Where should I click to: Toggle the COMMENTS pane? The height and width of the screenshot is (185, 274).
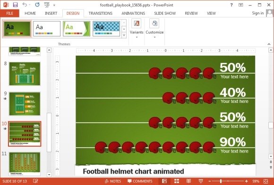[x=140, y=181]
